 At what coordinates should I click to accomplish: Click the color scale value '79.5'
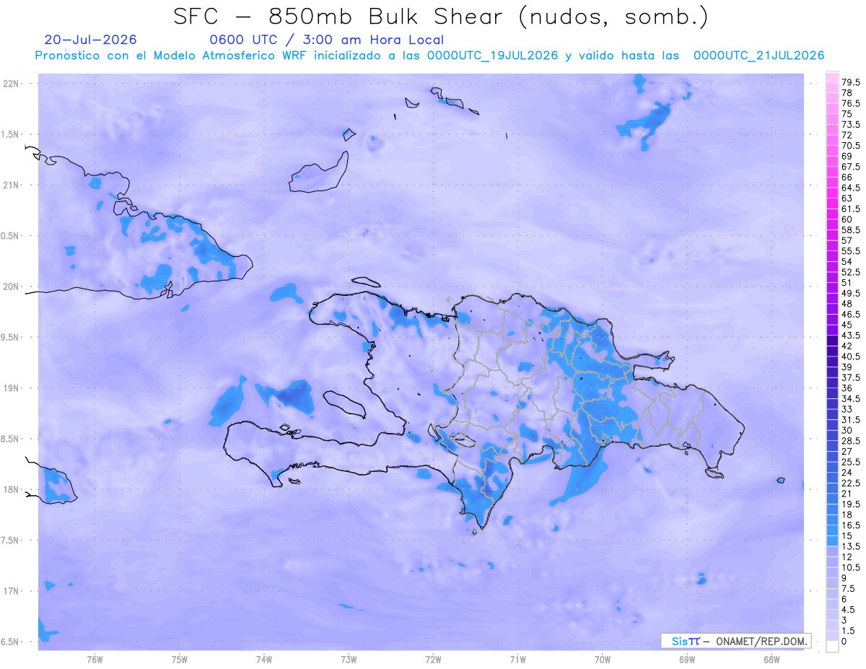850,83
